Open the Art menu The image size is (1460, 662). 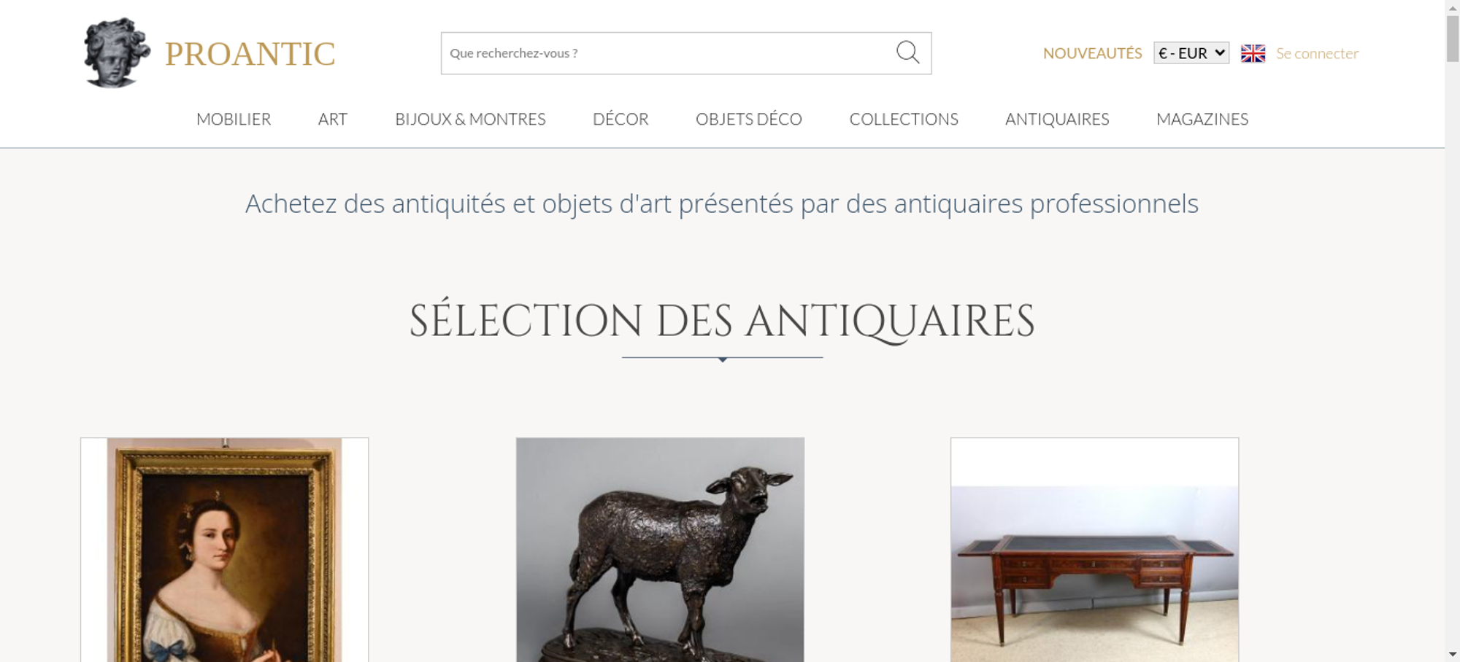[x=333, y=119]
